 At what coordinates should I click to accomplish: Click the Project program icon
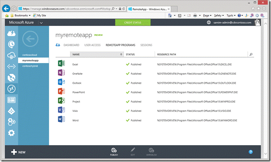click(61, 101)
